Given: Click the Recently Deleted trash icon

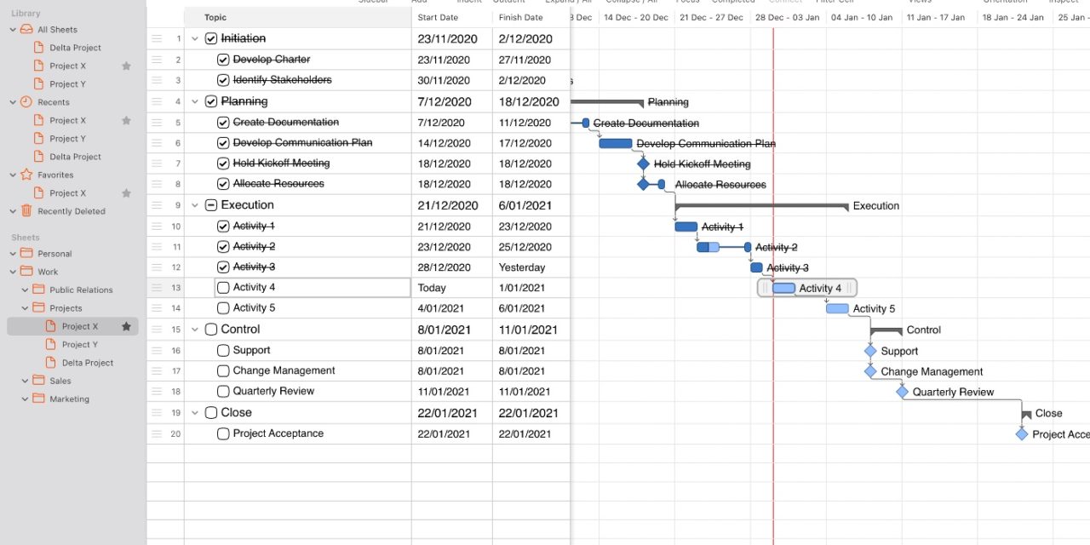Looking at the screenshot, I should 26,211.
